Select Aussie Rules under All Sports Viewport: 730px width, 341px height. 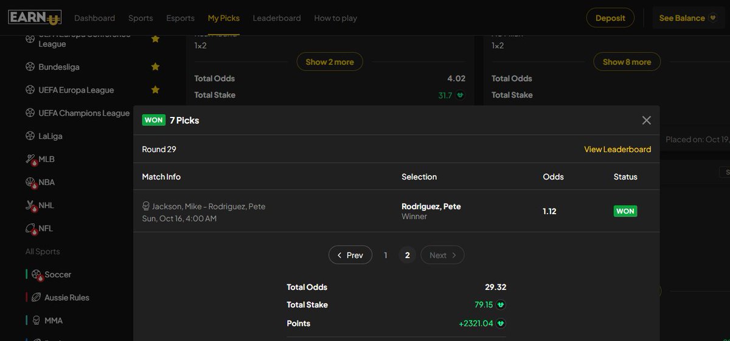(x=67, y=298)
